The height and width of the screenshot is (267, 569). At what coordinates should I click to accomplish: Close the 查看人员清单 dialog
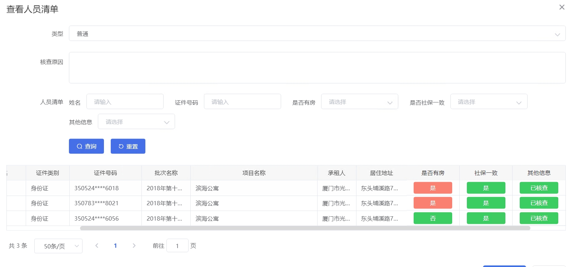(561, 7)
